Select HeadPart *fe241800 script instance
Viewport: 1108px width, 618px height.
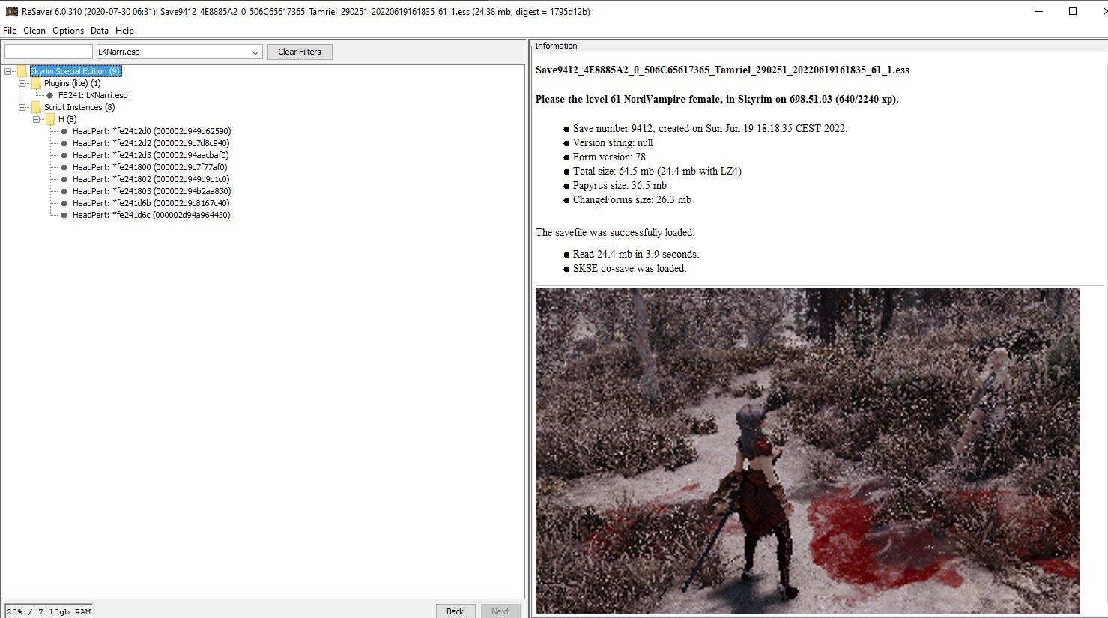coord(150,167)
